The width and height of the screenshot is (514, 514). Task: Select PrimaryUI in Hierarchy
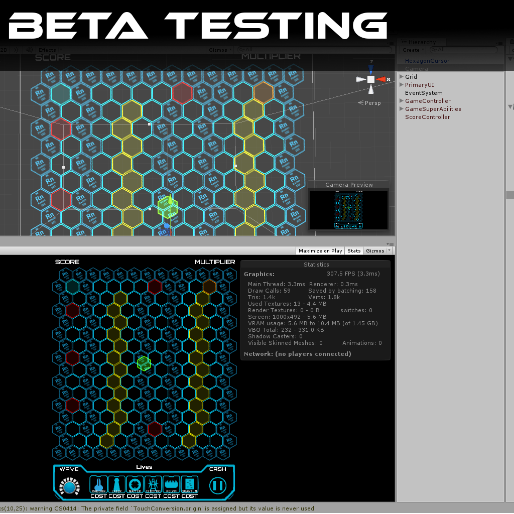[x=419, y=84]
